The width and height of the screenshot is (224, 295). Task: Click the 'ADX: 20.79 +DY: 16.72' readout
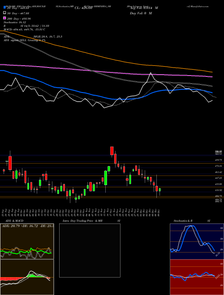point(20,226)
